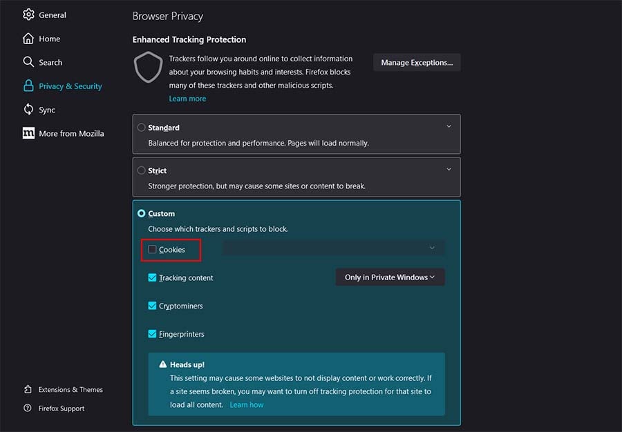Expand the Standard option details chevron

pos(449,126)
